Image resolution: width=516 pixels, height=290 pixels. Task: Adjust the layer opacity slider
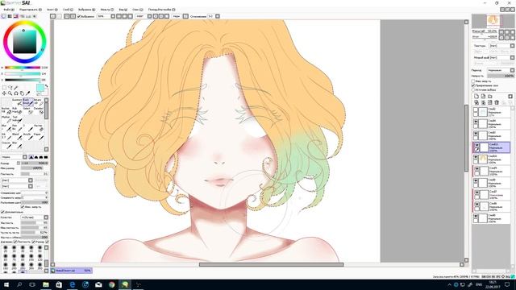coord(501,76)
